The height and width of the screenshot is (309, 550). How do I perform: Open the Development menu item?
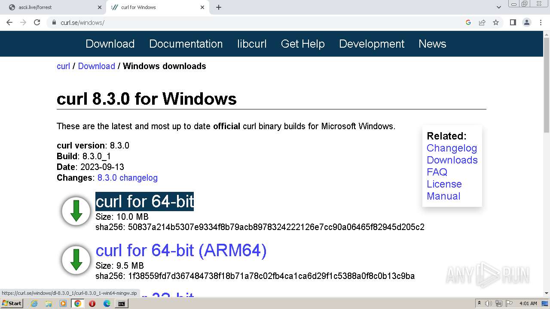pyautogui.click(x=372, y=44)
